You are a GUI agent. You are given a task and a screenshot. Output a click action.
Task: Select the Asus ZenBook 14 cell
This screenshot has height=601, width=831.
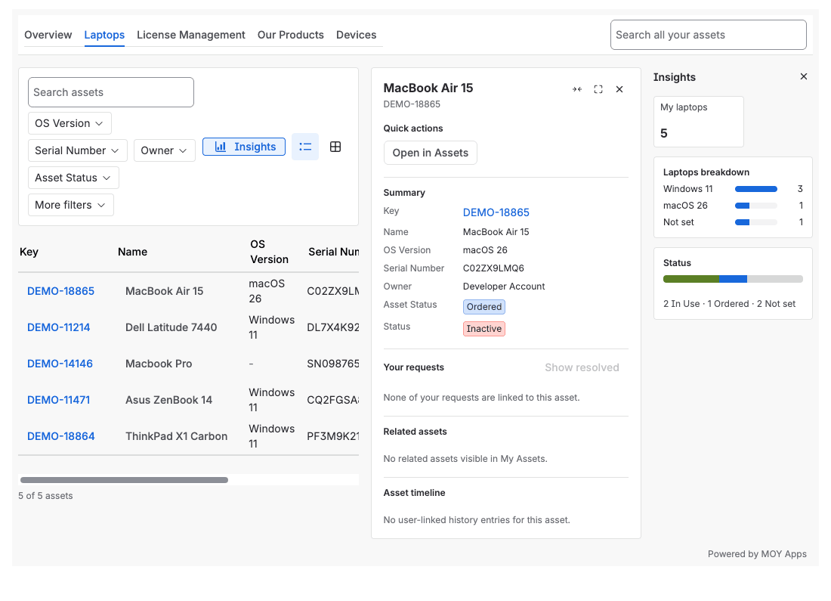pos(168,400)
